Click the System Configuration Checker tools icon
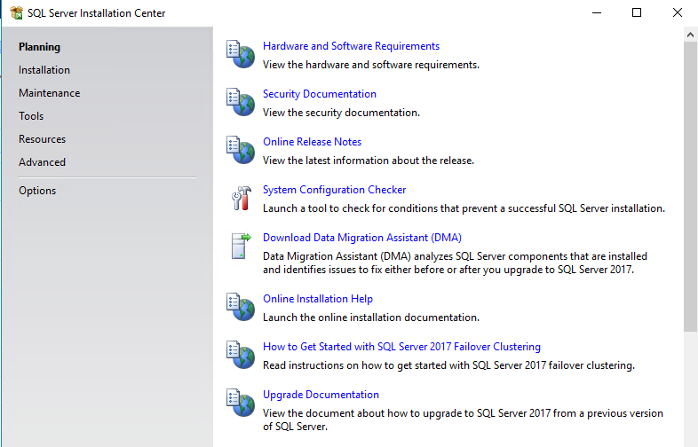The width and height of the screenshot is (698, 447). tap(241, 198)
